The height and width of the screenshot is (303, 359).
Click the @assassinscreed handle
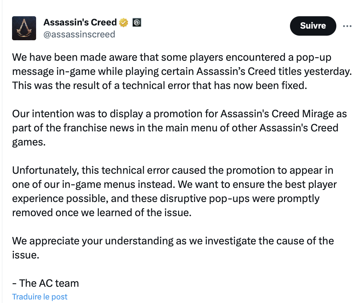tap(79, 35)
